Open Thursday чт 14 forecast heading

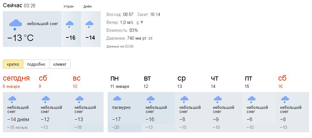(x=214, y=78)
